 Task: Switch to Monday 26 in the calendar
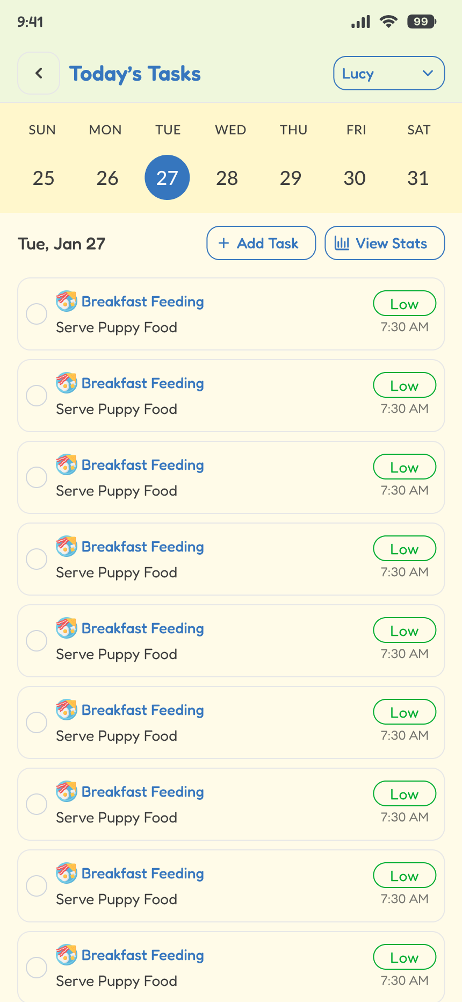tap(107, 178)
